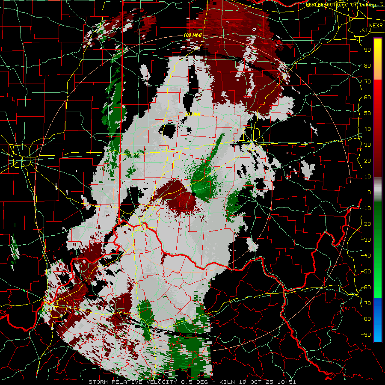Click the 80 value on the velocity scale
Image resolution: width=385 pixels, height=385 pixels.
[x=367, y=66]
